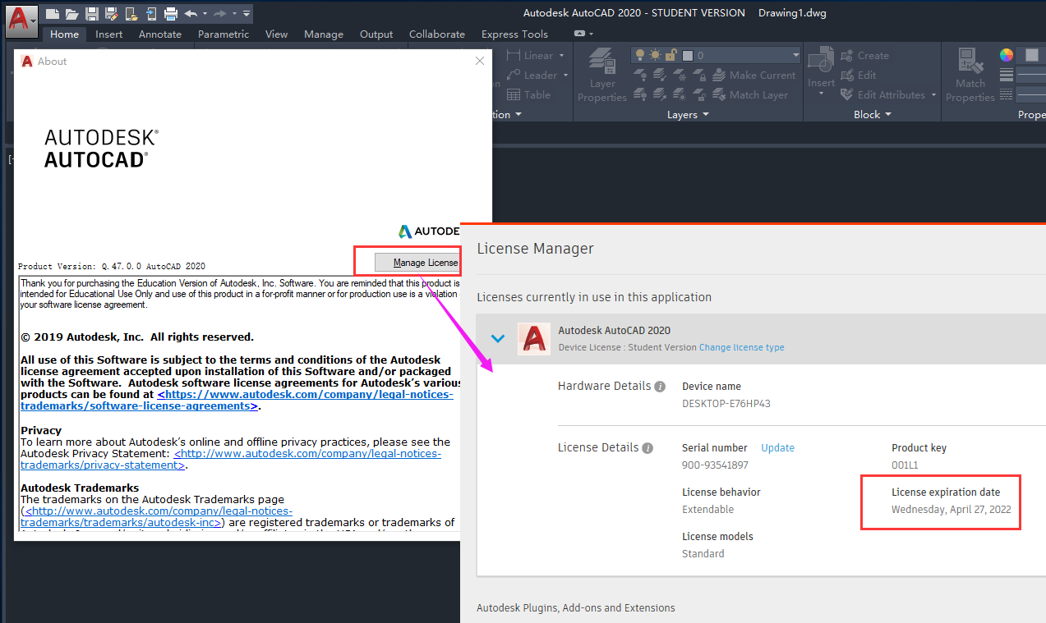Switch to the Insert ribbon tab
1046x623 pixels.
pyautogui.click(x=108, y=34)
